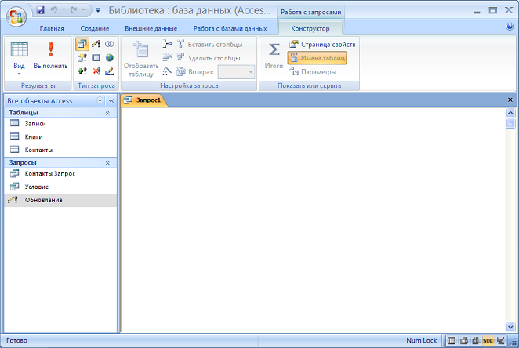Click the Num Lock status indicator
Image resolution: width=519 pixels, height=348 pixels.
(x=421, y=340)
